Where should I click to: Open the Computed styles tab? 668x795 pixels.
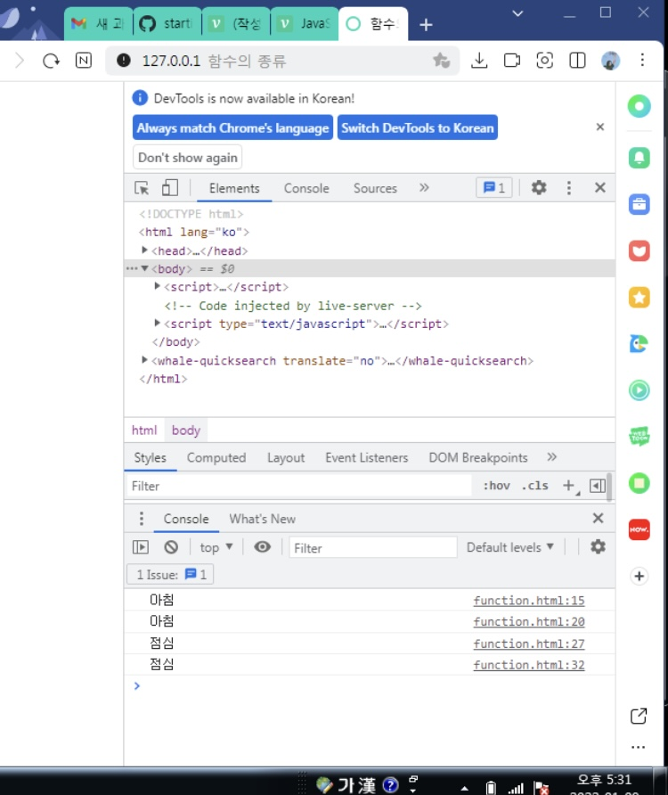tap(216, 458)
